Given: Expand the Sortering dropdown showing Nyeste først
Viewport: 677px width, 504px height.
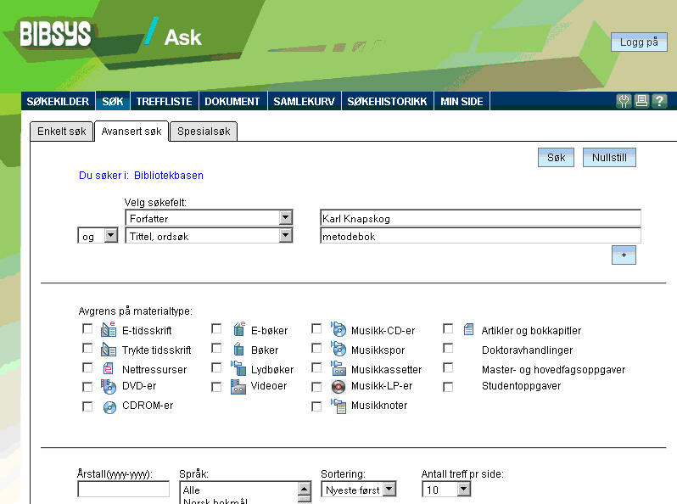Looking at the screenshot, I should pos(389,490).
